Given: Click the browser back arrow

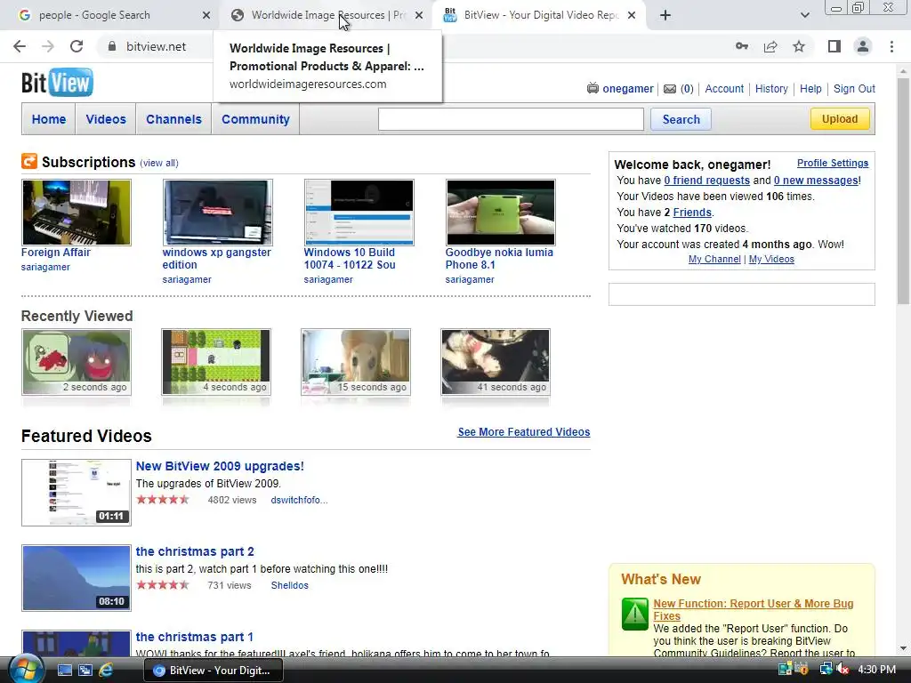Looking at the screenshot, I should click(20, 46).
